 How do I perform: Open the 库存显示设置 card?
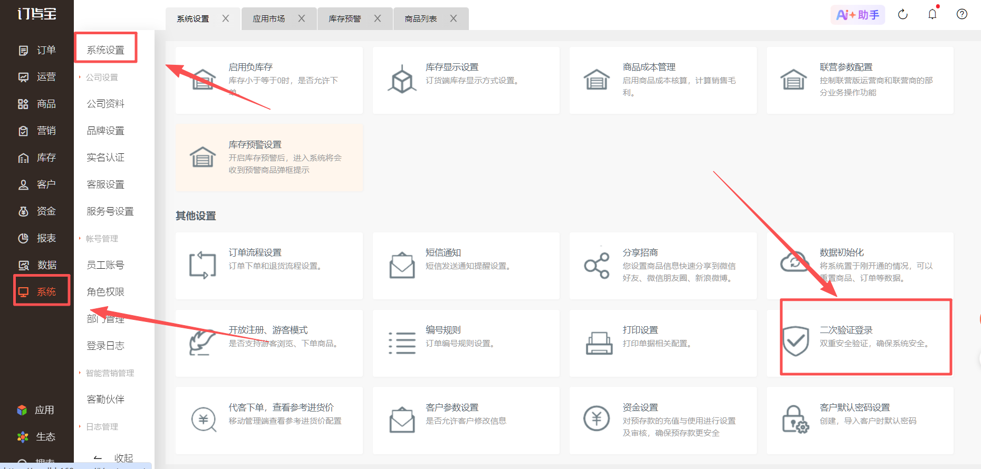click(x=466, y=80)
